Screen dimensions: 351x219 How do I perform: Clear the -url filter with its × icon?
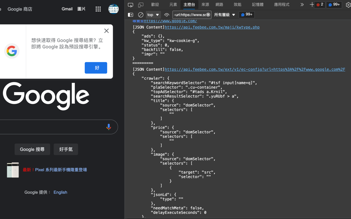[208, 15]
